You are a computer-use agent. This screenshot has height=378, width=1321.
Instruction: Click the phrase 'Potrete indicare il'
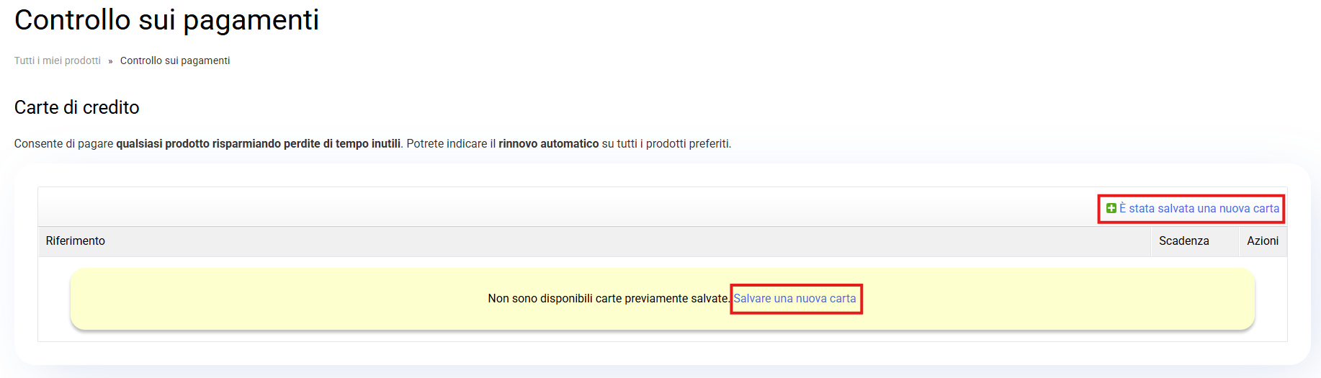(451, 143)
